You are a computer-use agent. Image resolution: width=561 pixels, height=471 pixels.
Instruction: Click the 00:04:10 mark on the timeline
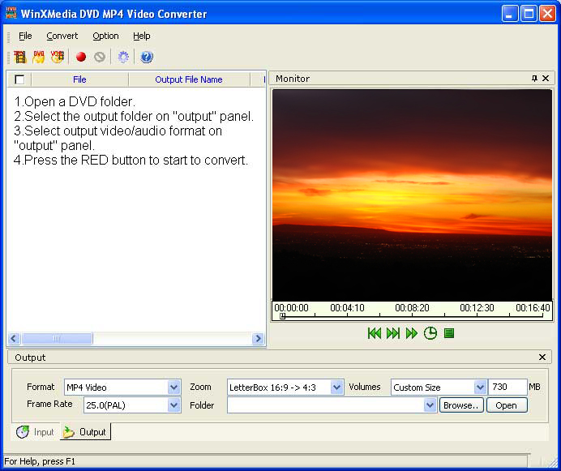click(347, 308)
